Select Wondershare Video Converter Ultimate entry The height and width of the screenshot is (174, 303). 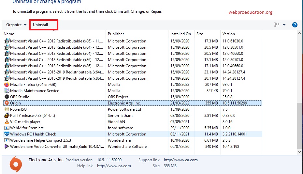(x=57, y=146)
